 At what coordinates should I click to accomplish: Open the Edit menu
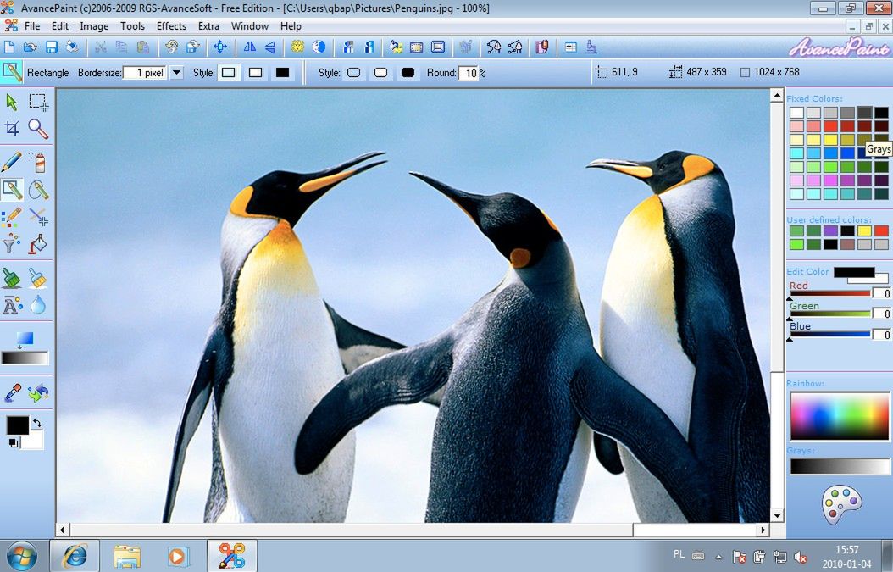(x=60, y=26)
